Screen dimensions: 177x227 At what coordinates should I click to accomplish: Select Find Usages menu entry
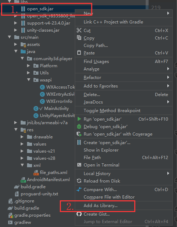tap(124, 62)
